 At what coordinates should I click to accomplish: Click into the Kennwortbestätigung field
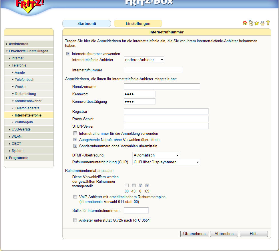pos(139,101)
